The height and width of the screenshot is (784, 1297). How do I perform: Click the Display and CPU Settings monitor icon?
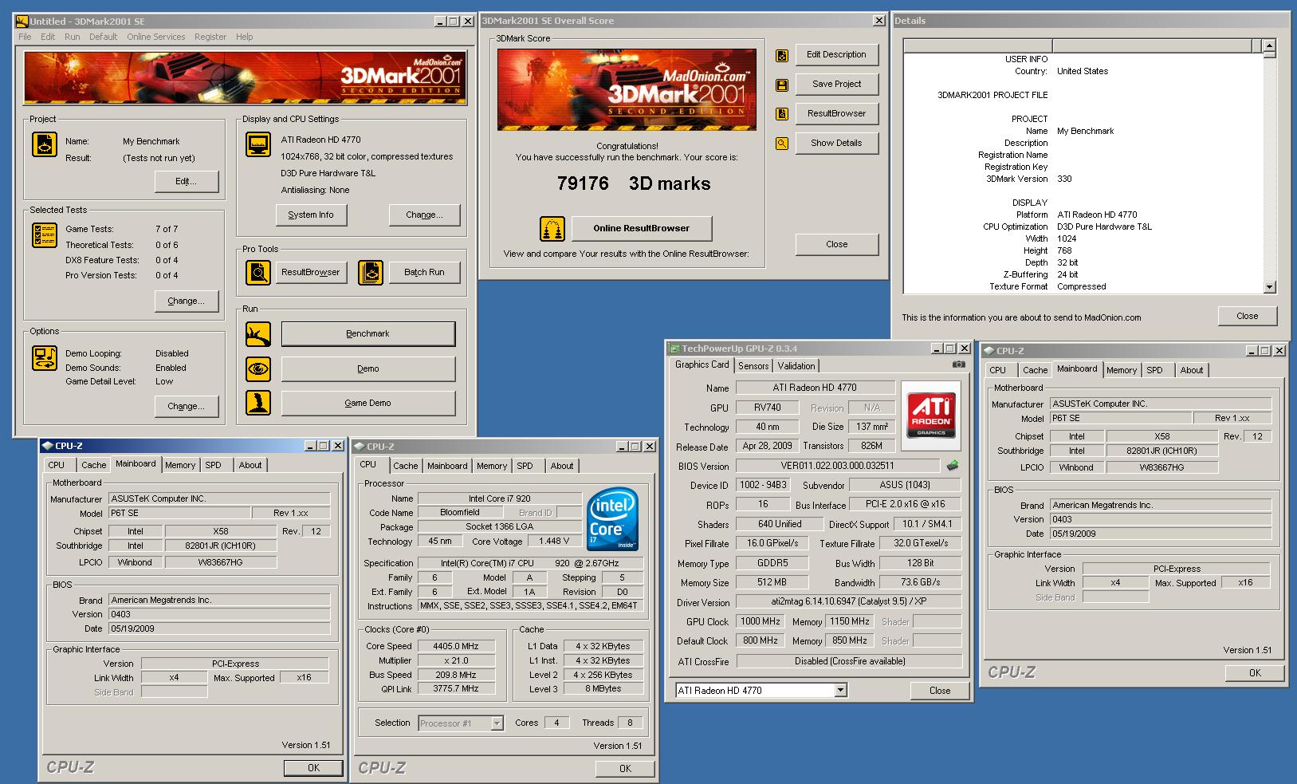tap(258, 144)
